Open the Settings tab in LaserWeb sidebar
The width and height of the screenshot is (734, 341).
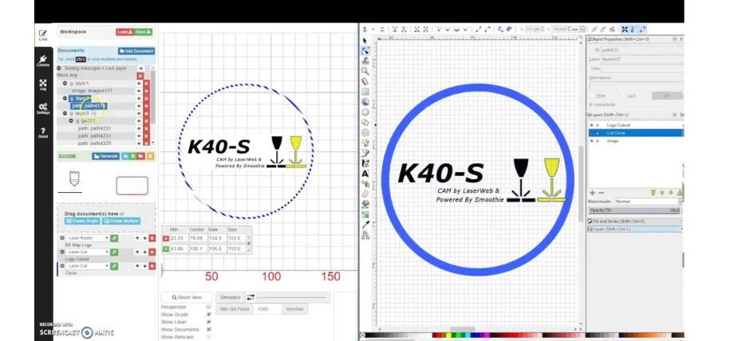[x=43, y=109]
